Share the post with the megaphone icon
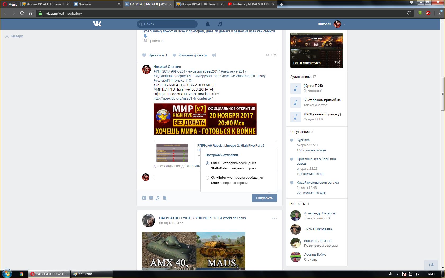 click(214, 55)
